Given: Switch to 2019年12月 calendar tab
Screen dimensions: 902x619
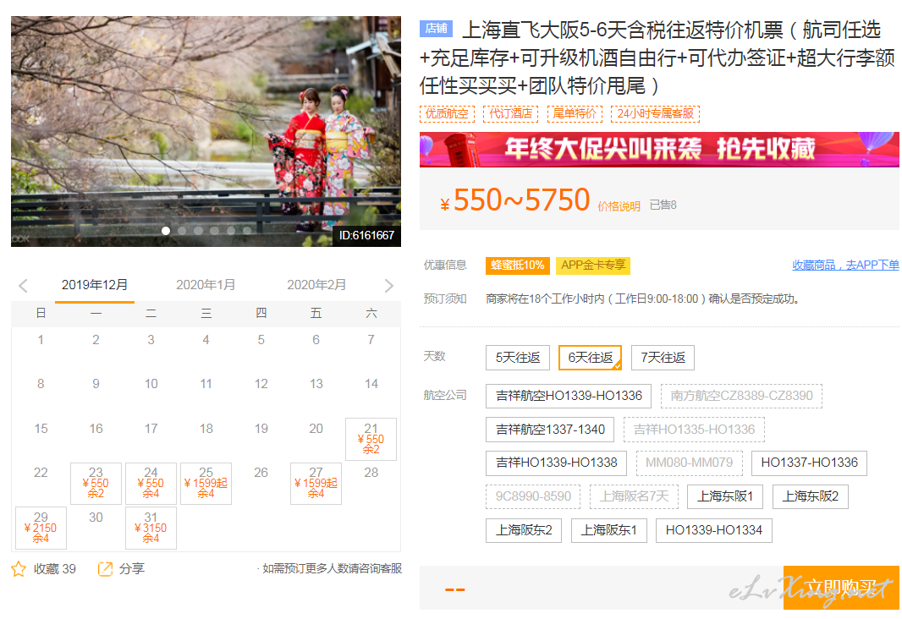Looking at the screenshot, I should coord(95,285).
